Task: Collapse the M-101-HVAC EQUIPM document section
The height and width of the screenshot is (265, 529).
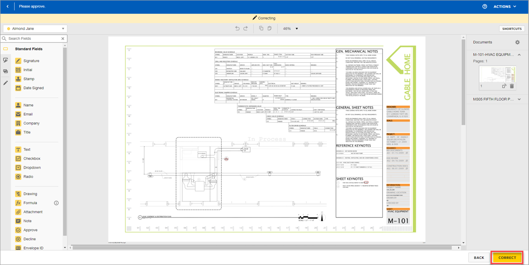Action: click(519, 55)
